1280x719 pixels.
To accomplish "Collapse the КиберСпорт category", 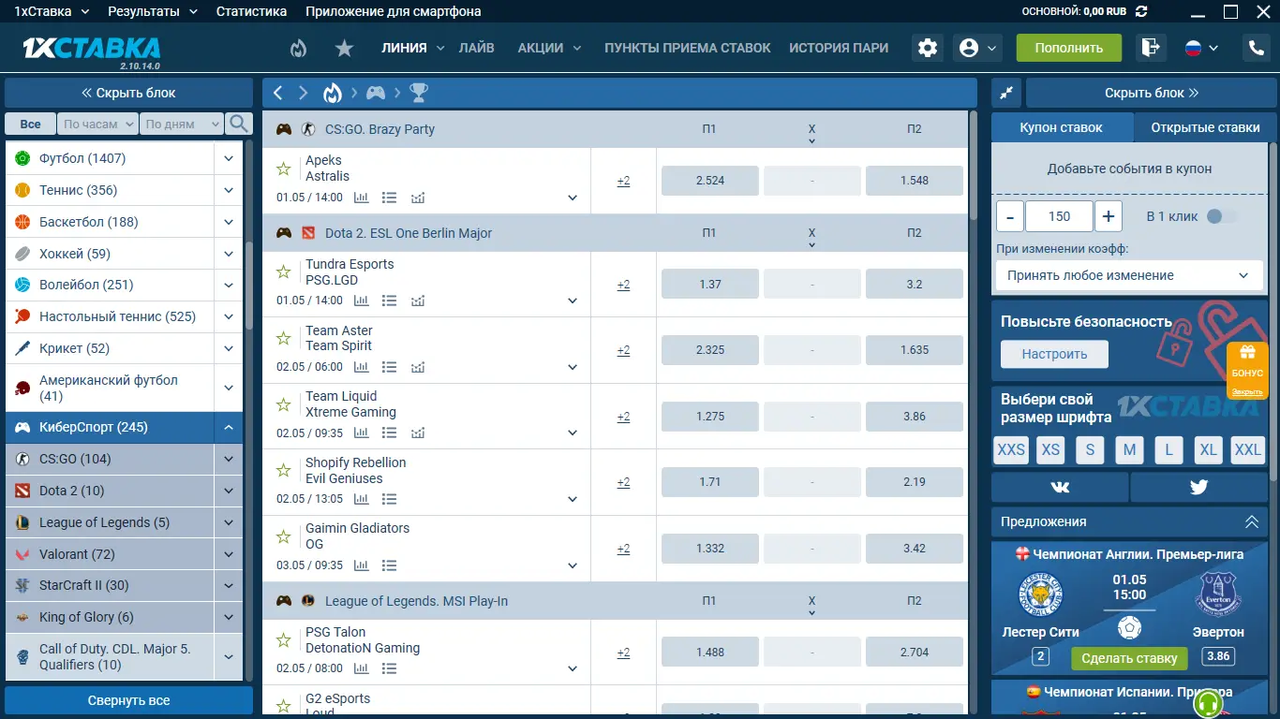I will pyautogui.click(x=229, y=427).
